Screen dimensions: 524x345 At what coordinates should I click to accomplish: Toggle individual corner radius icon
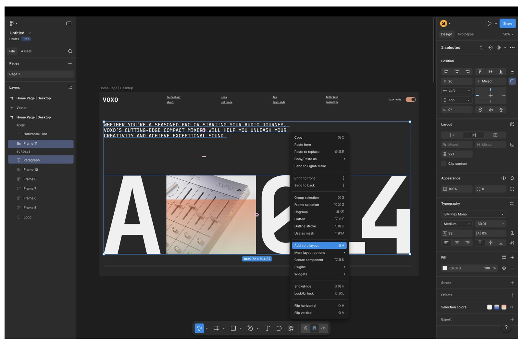(x=512, y=189)
